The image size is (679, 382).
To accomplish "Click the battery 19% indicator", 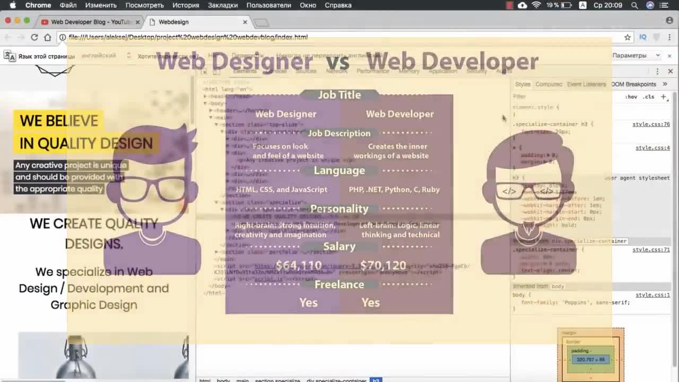I will [x=559, y=5].
